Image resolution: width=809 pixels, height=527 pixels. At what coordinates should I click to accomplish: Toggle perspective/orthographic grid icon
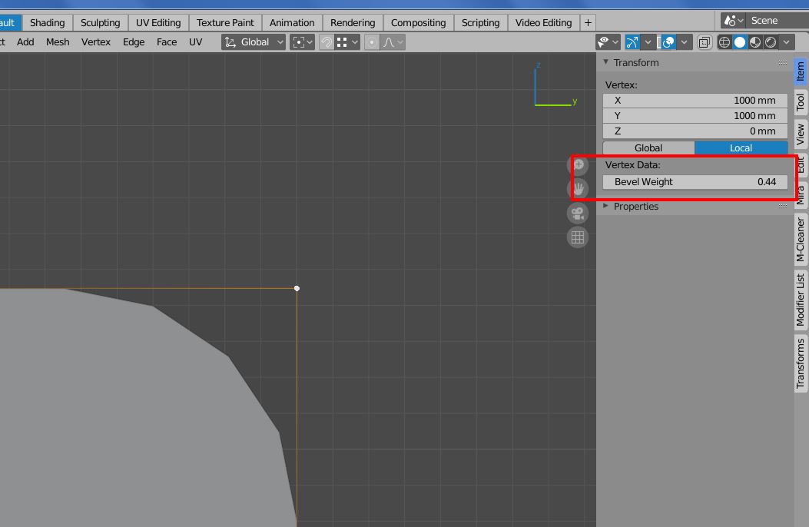coord(578,237)
